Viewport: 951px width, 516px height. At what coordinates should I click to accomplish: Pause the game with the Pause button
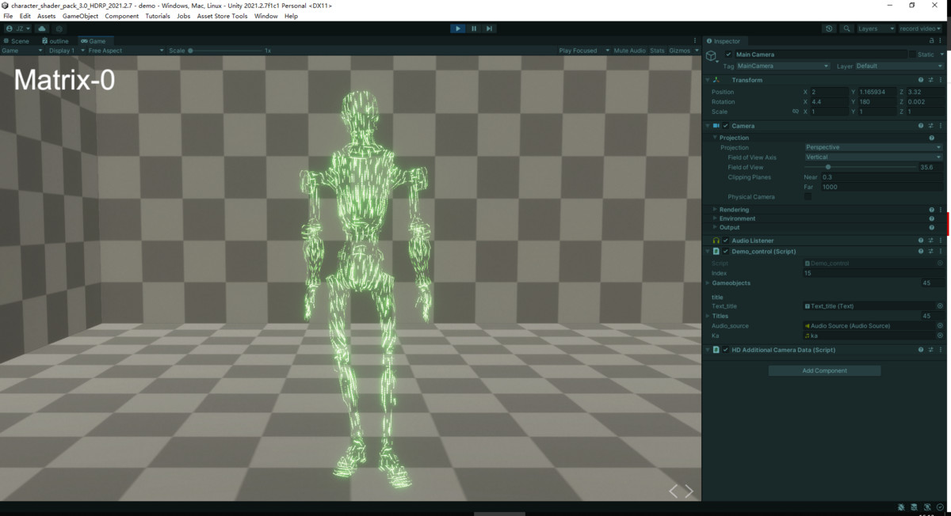[474, 28]
